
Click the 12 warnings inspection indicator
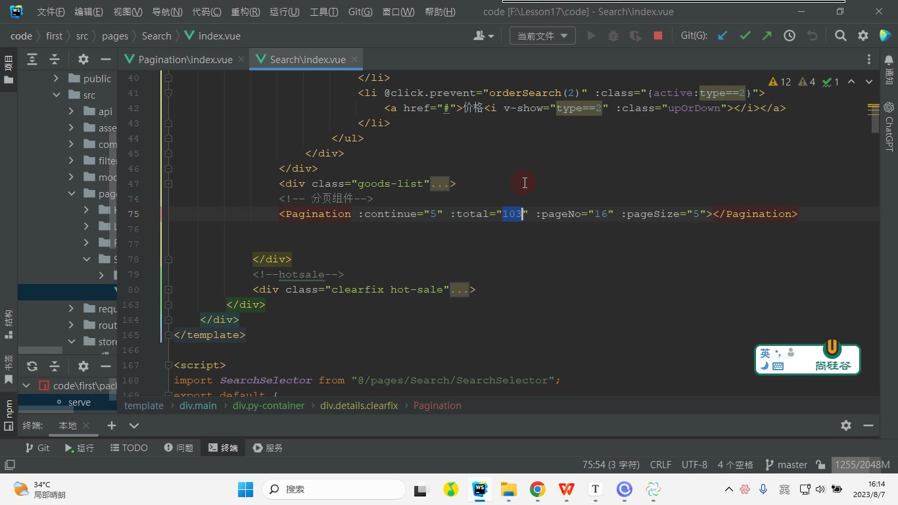pyautogui.click(x=779, y=82)
